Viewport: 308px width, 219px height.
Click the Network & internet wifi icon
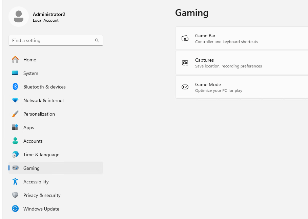[15, 100]
